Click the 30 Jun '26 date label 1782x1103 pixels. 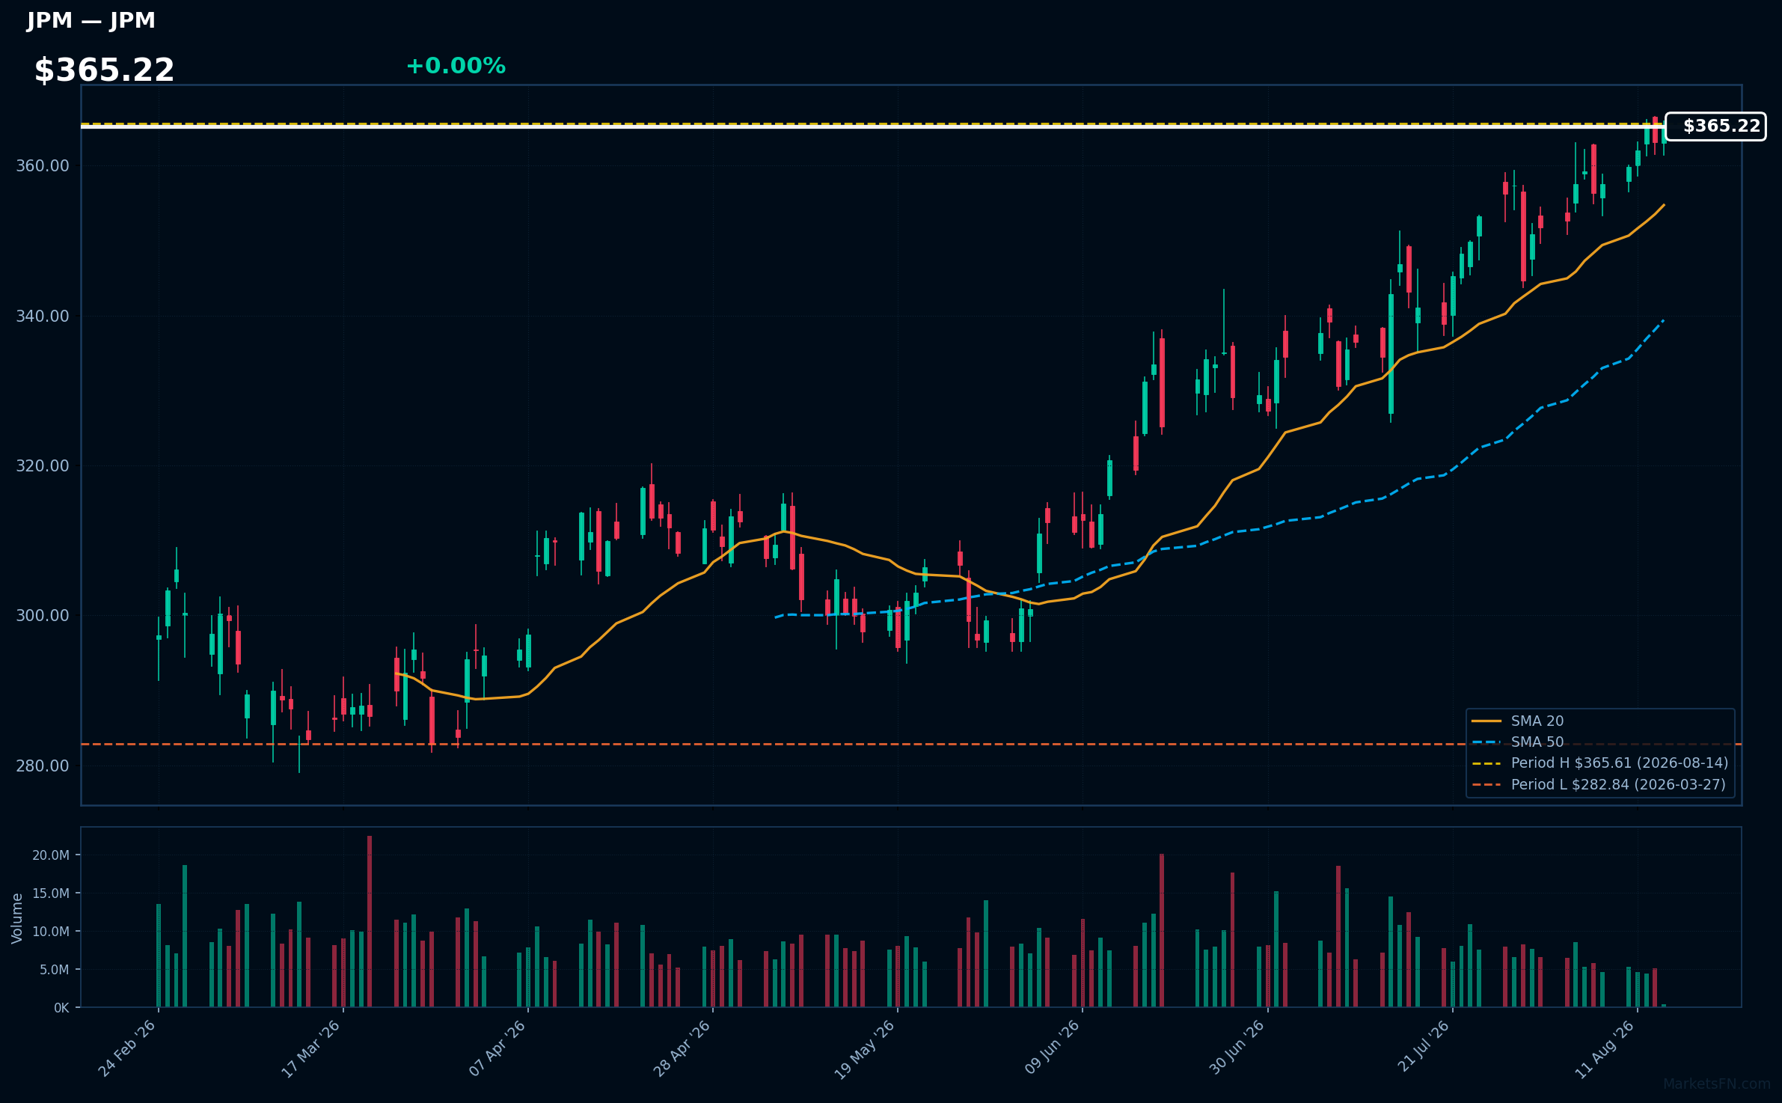coord(1237,1048)
